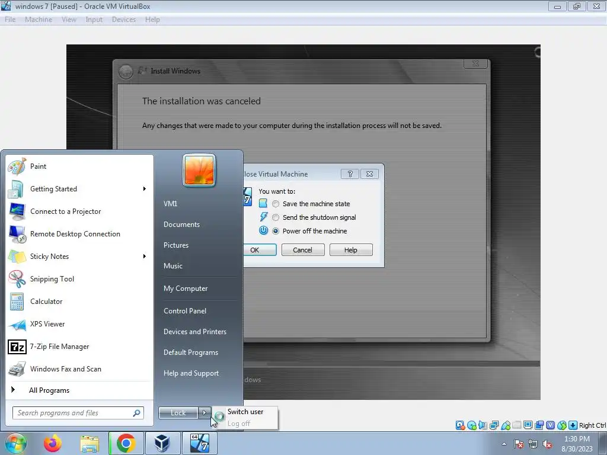
Task: Choose Switch user from shutdown menu
Action: tap(245, 412)
